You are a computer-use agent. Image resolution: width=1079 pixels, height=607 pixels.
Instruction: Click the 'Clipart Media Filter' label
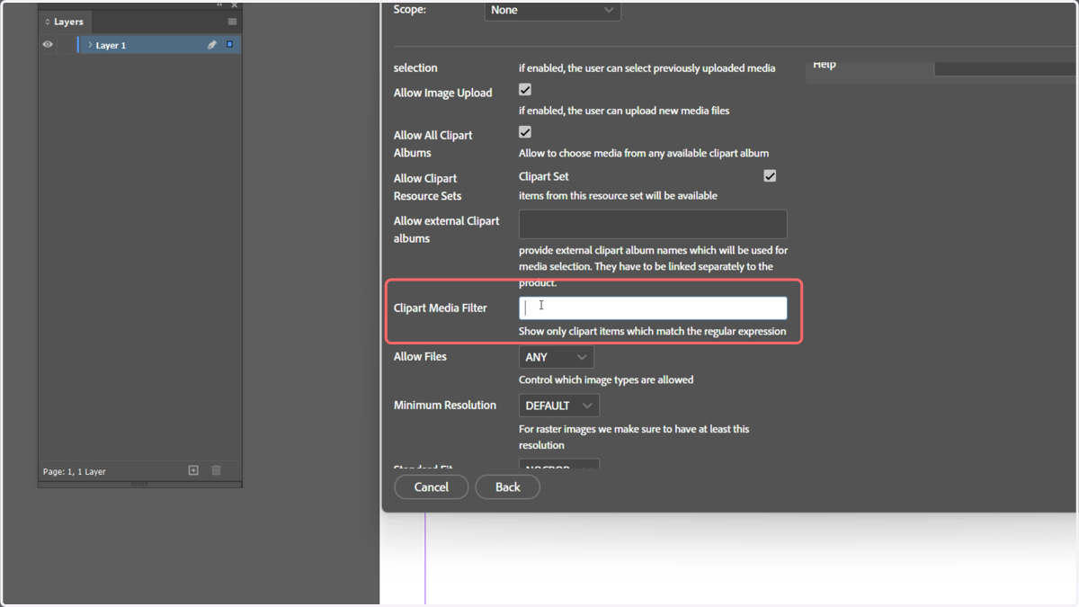coord(441,308)
